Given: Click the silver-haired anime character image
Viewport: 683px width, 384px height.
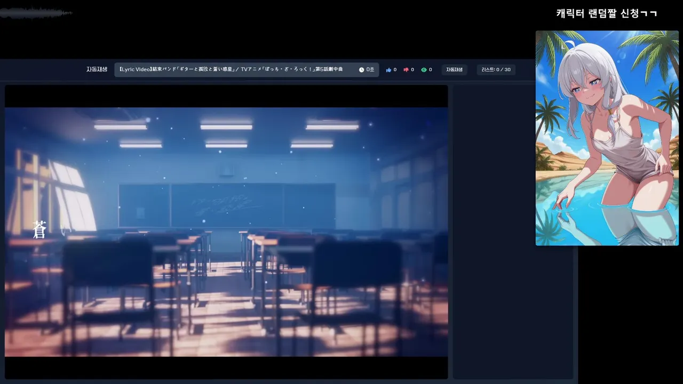Looking at the screenshot, I should point(607,138).
